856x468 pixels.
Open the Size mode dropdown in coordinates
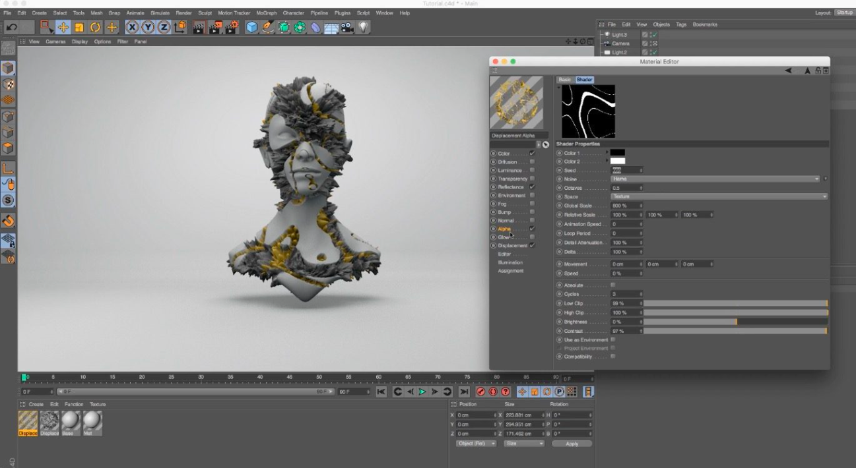(524, 444)
